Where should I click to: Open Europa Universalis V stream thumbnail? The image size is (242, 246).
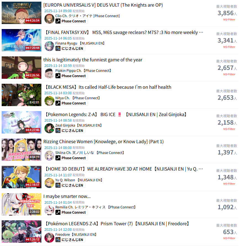pos(22,13)
